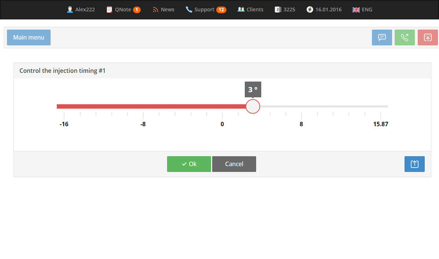Screen dimensions: 439x259
Task: Click the Support phone icon
Action: point(189,10)
